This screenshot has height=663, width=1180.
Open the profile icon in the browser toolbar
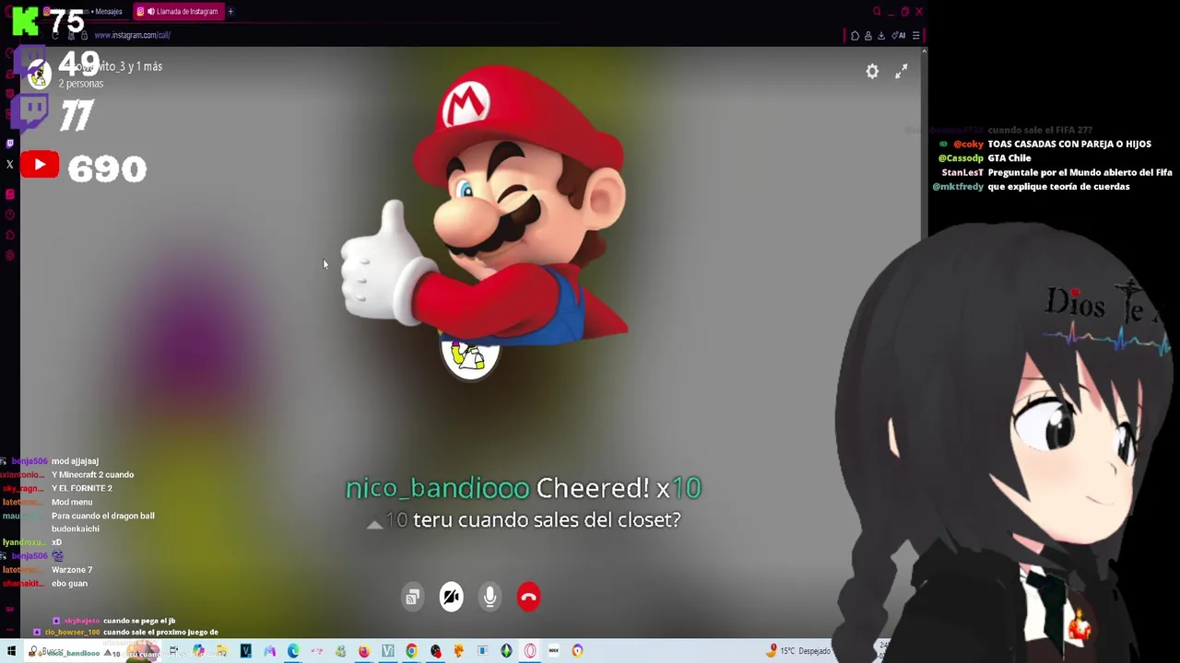[867, 36]
